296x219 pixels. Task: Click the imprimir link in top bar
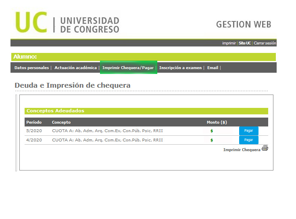229,43
